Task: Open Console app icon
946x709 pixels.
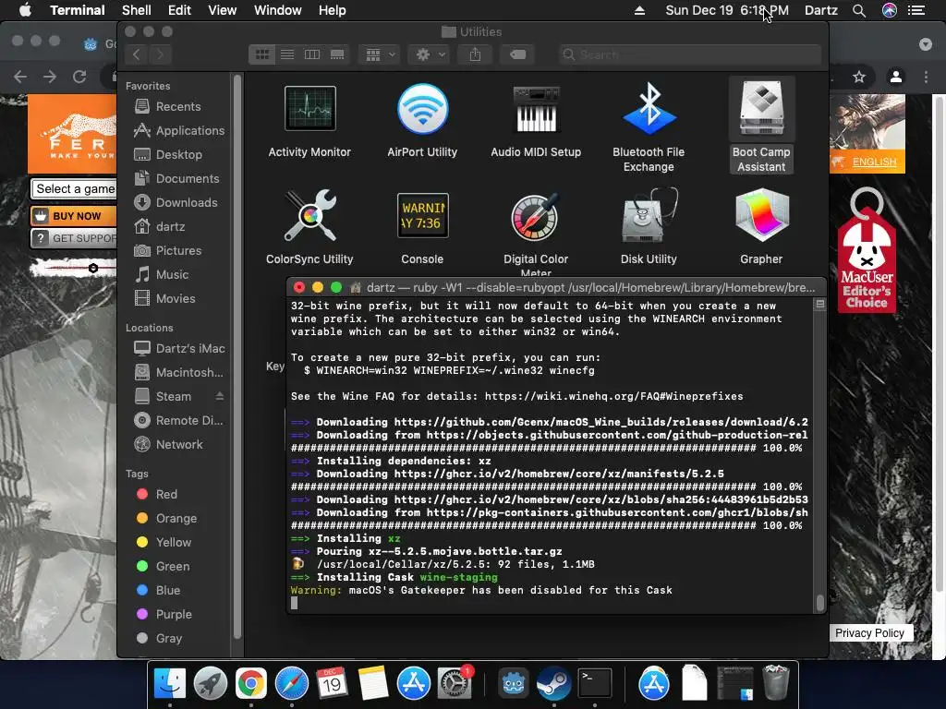Action: 422,215
